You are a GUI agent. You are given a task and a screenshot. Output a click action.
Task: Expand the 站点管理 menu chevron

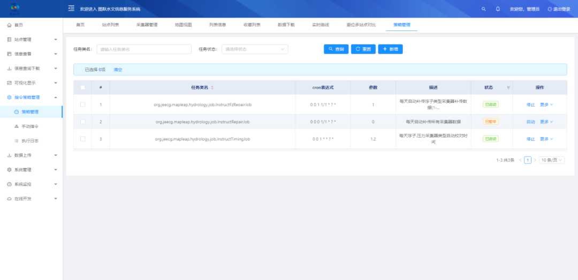point(56,40)
